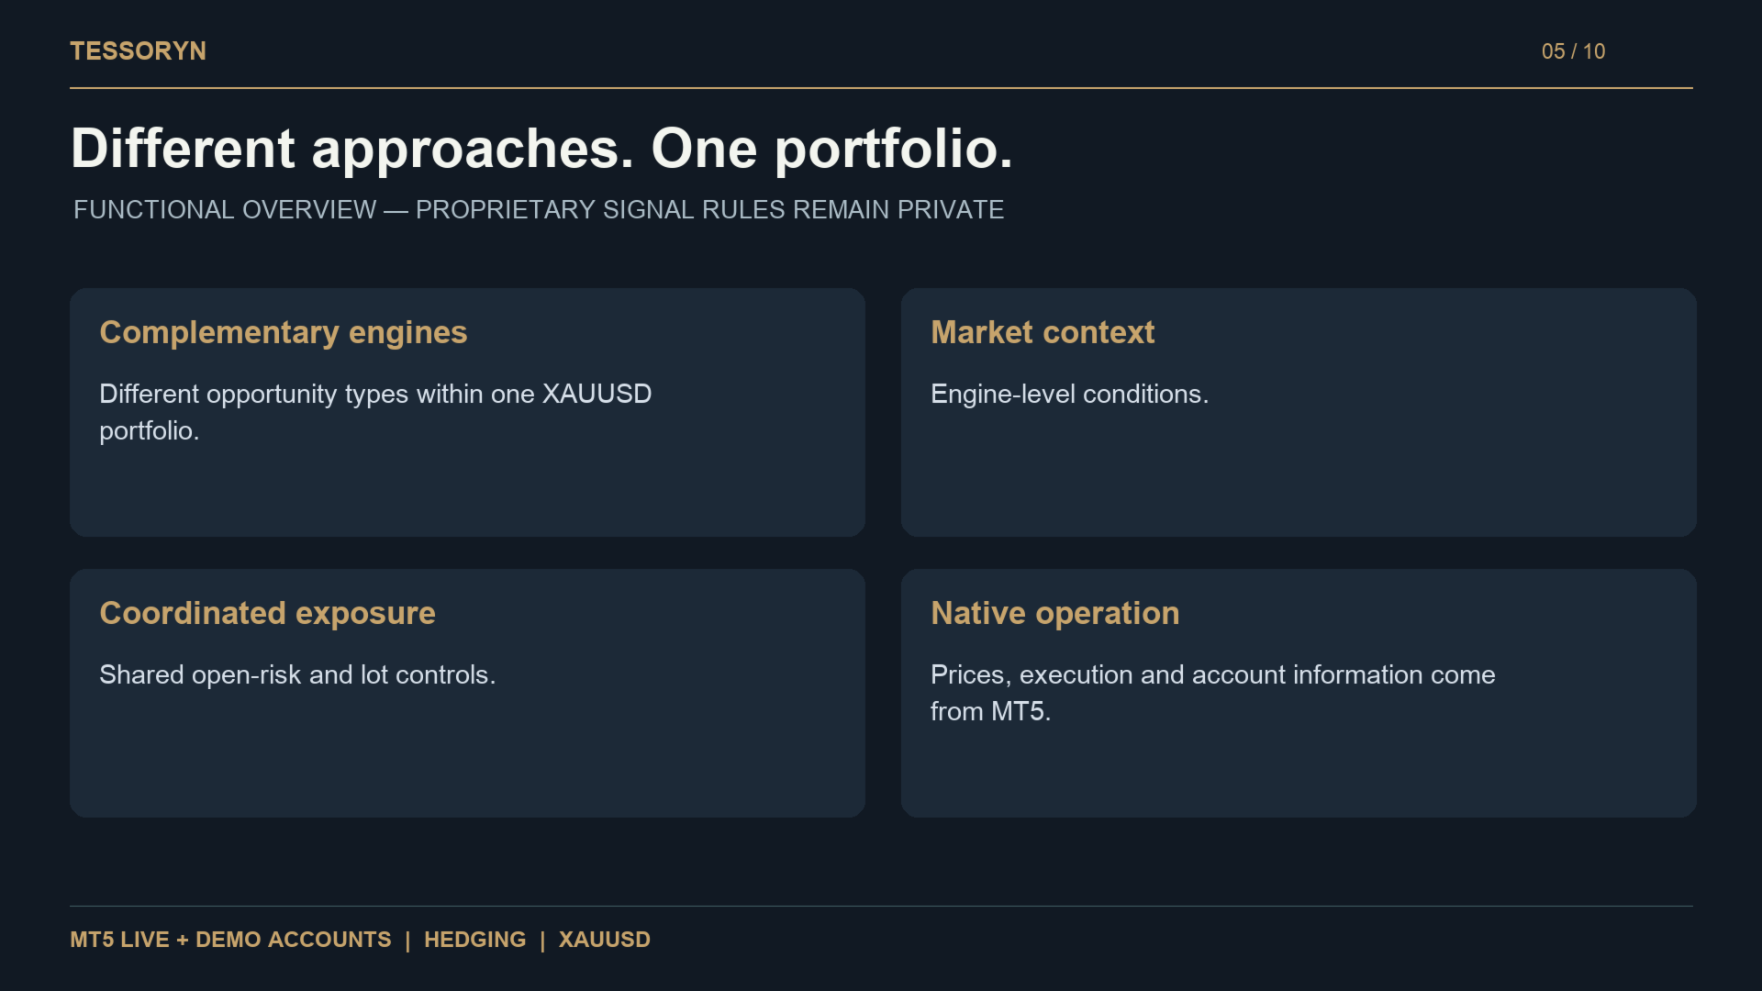Image resolution: width=1762 pixels, height=991 pixels.
Task: Select the MT5 prices and execution description
Action: click(1212, 693)
